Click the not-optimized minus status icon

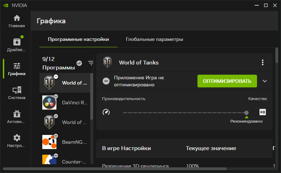click(106, 81)
